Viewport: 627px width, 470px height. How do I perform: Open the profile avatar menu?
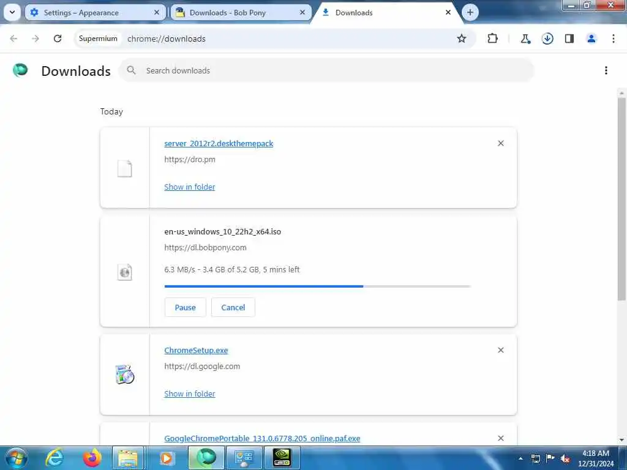(x=591, y=39)
